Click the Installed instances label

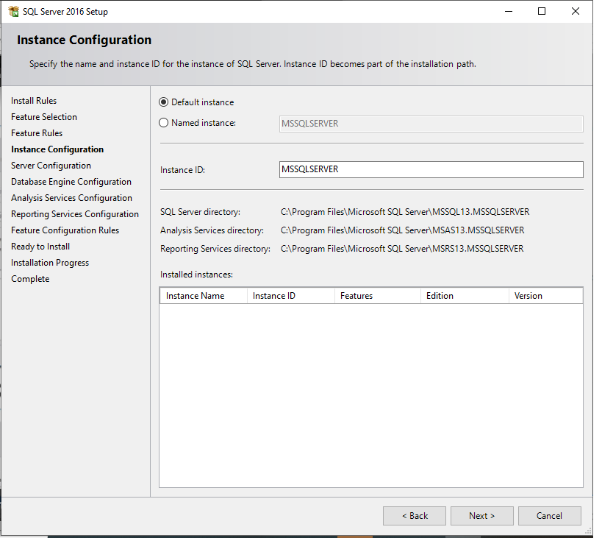[x=196, y=275]
